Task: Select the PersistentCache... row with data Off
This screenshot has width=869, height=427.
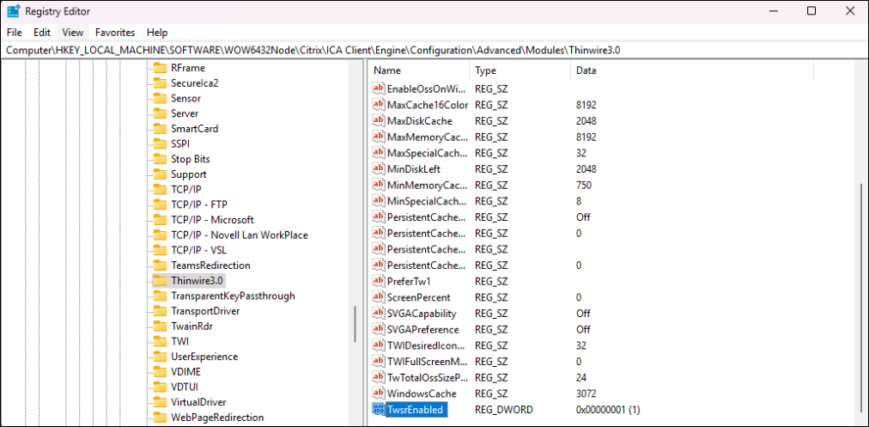Action: click(427, 217)
